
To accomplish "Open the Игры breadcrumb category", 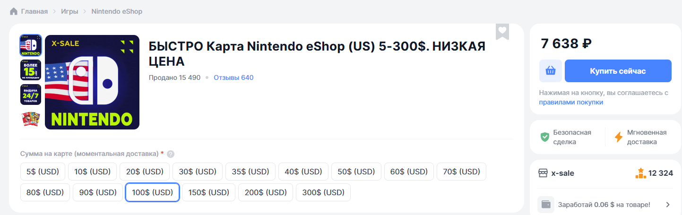I will tap(69, 11).
